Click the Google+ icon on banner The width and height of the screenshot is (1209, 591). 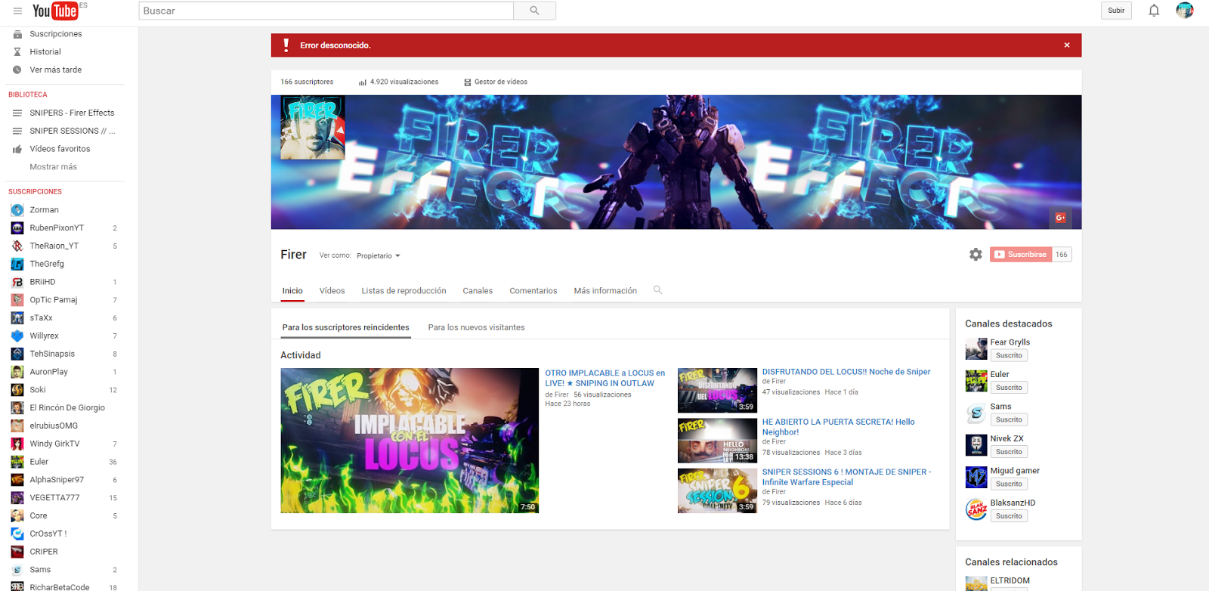[x=1060, y=218]
